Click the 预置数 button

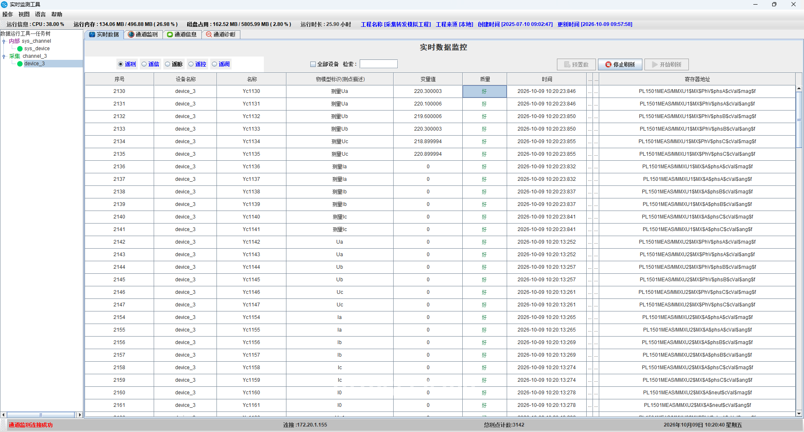[x=576, y=64]
